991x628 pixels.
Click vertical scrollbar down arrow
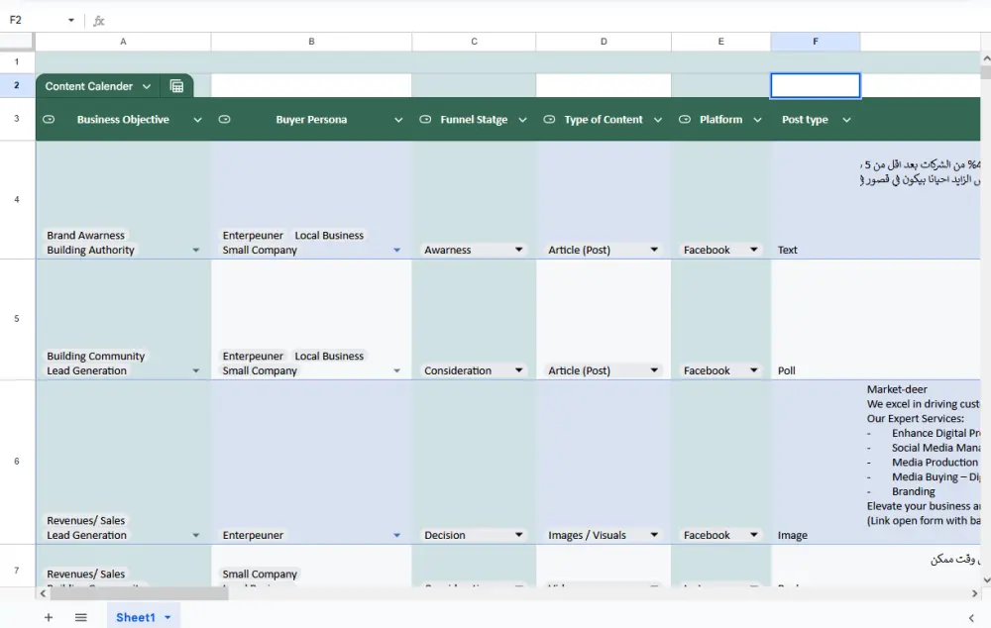[x=986, y=580]
